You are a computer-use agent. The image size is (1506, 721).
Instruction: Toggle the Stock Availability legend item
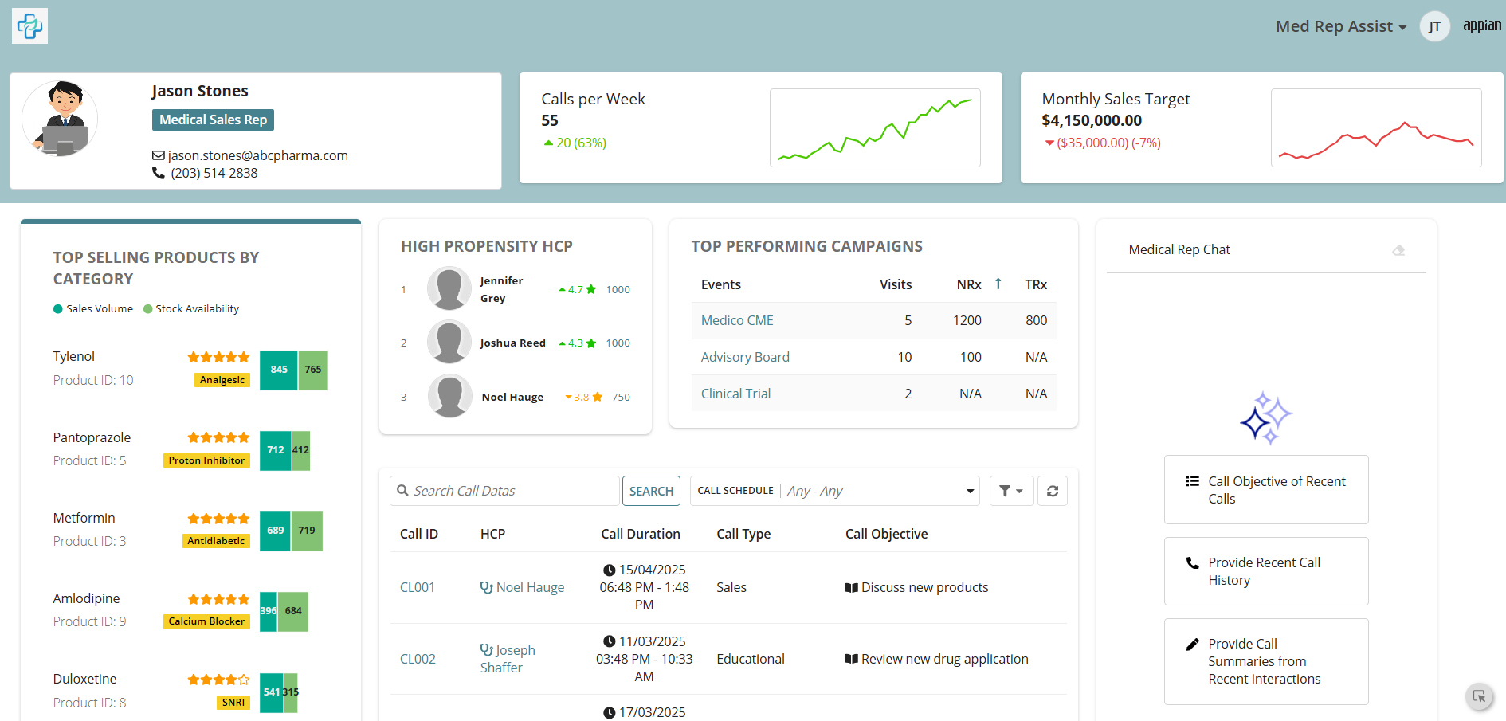[x=191, y=309]
